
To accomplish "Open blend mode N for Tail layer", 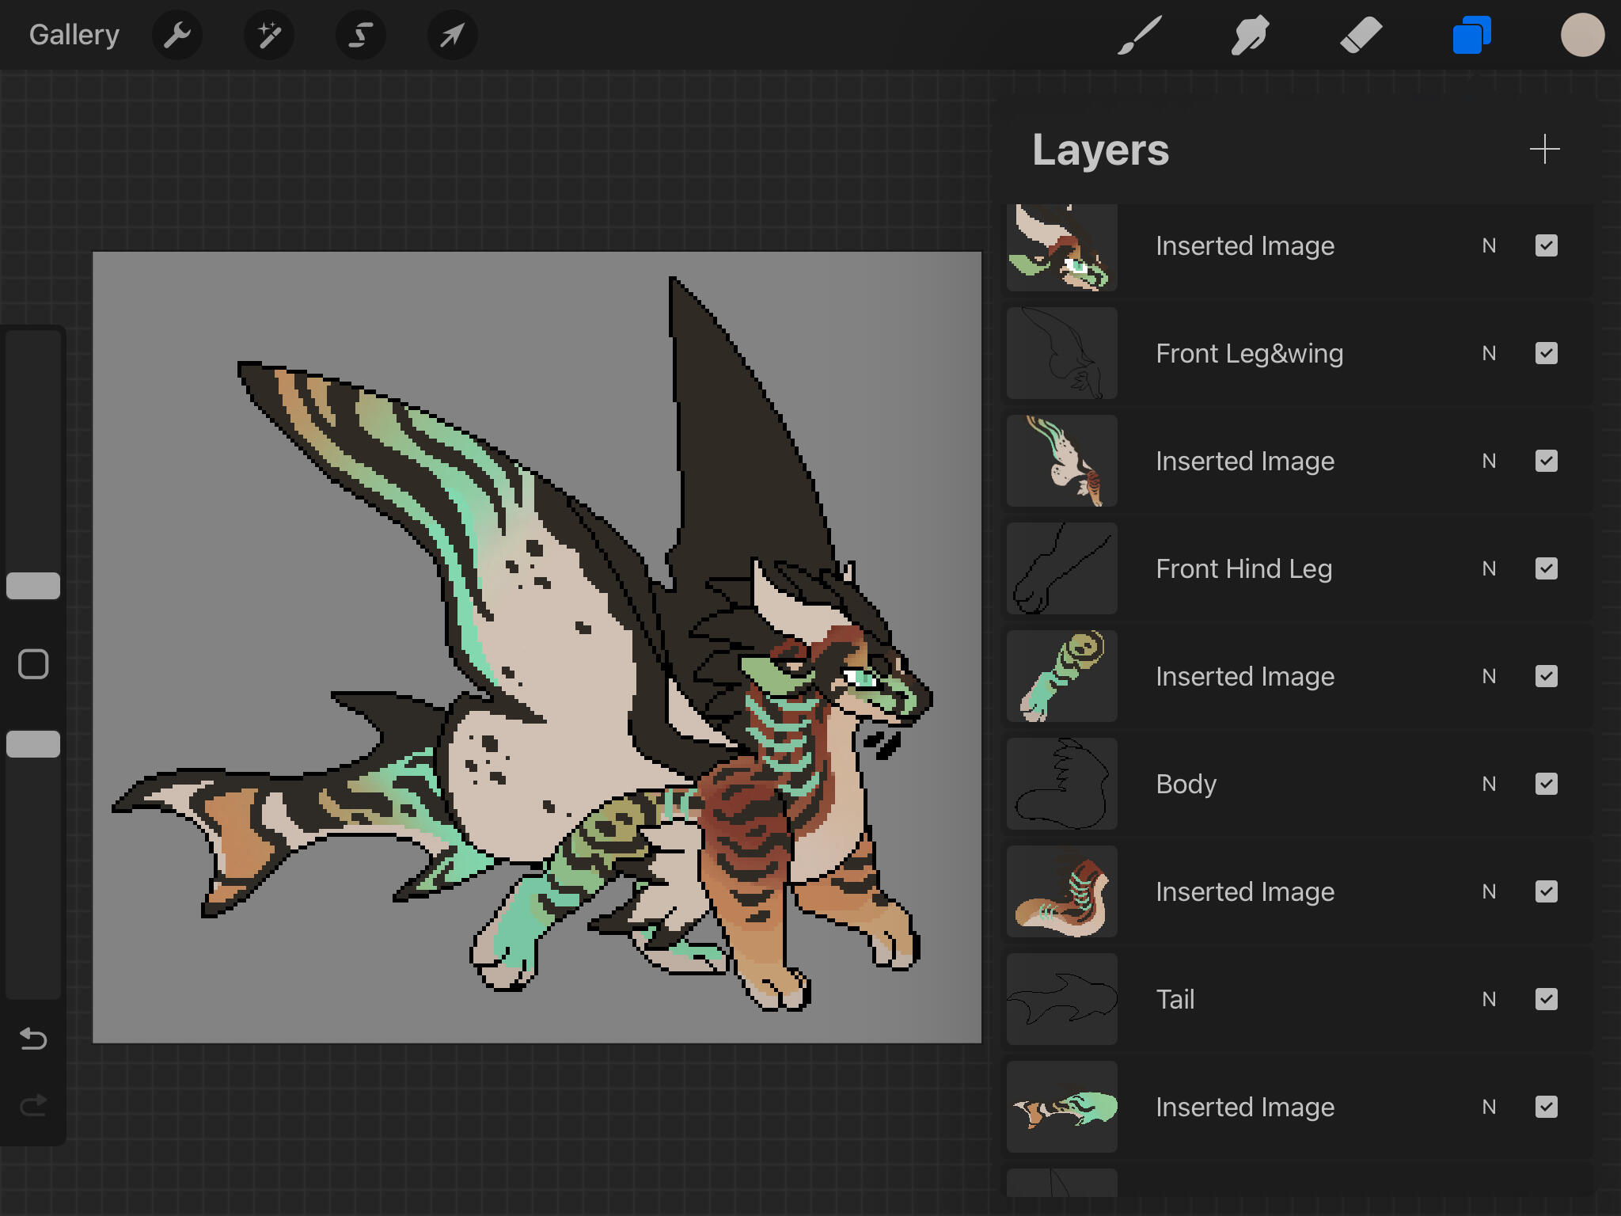I will [x=1489, y=999].
